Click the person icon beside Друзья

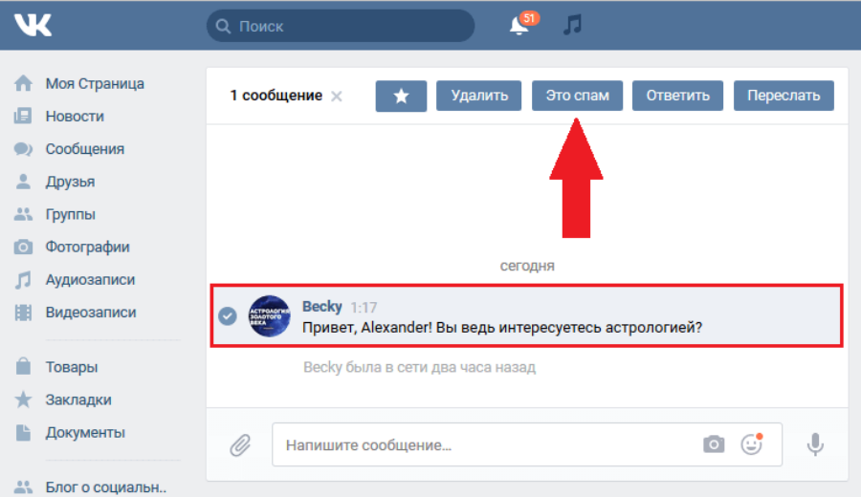point(23,182)
